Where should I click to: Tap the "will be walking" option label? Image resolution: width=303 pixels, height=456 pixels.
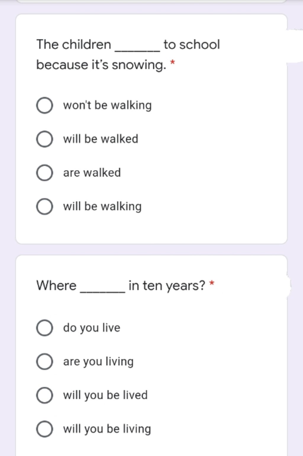pos(102,206)
